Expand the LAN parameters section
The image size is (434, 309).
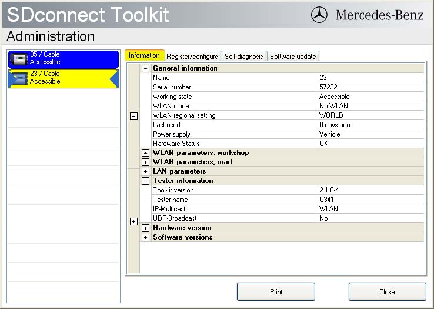[x=145, y=172]
